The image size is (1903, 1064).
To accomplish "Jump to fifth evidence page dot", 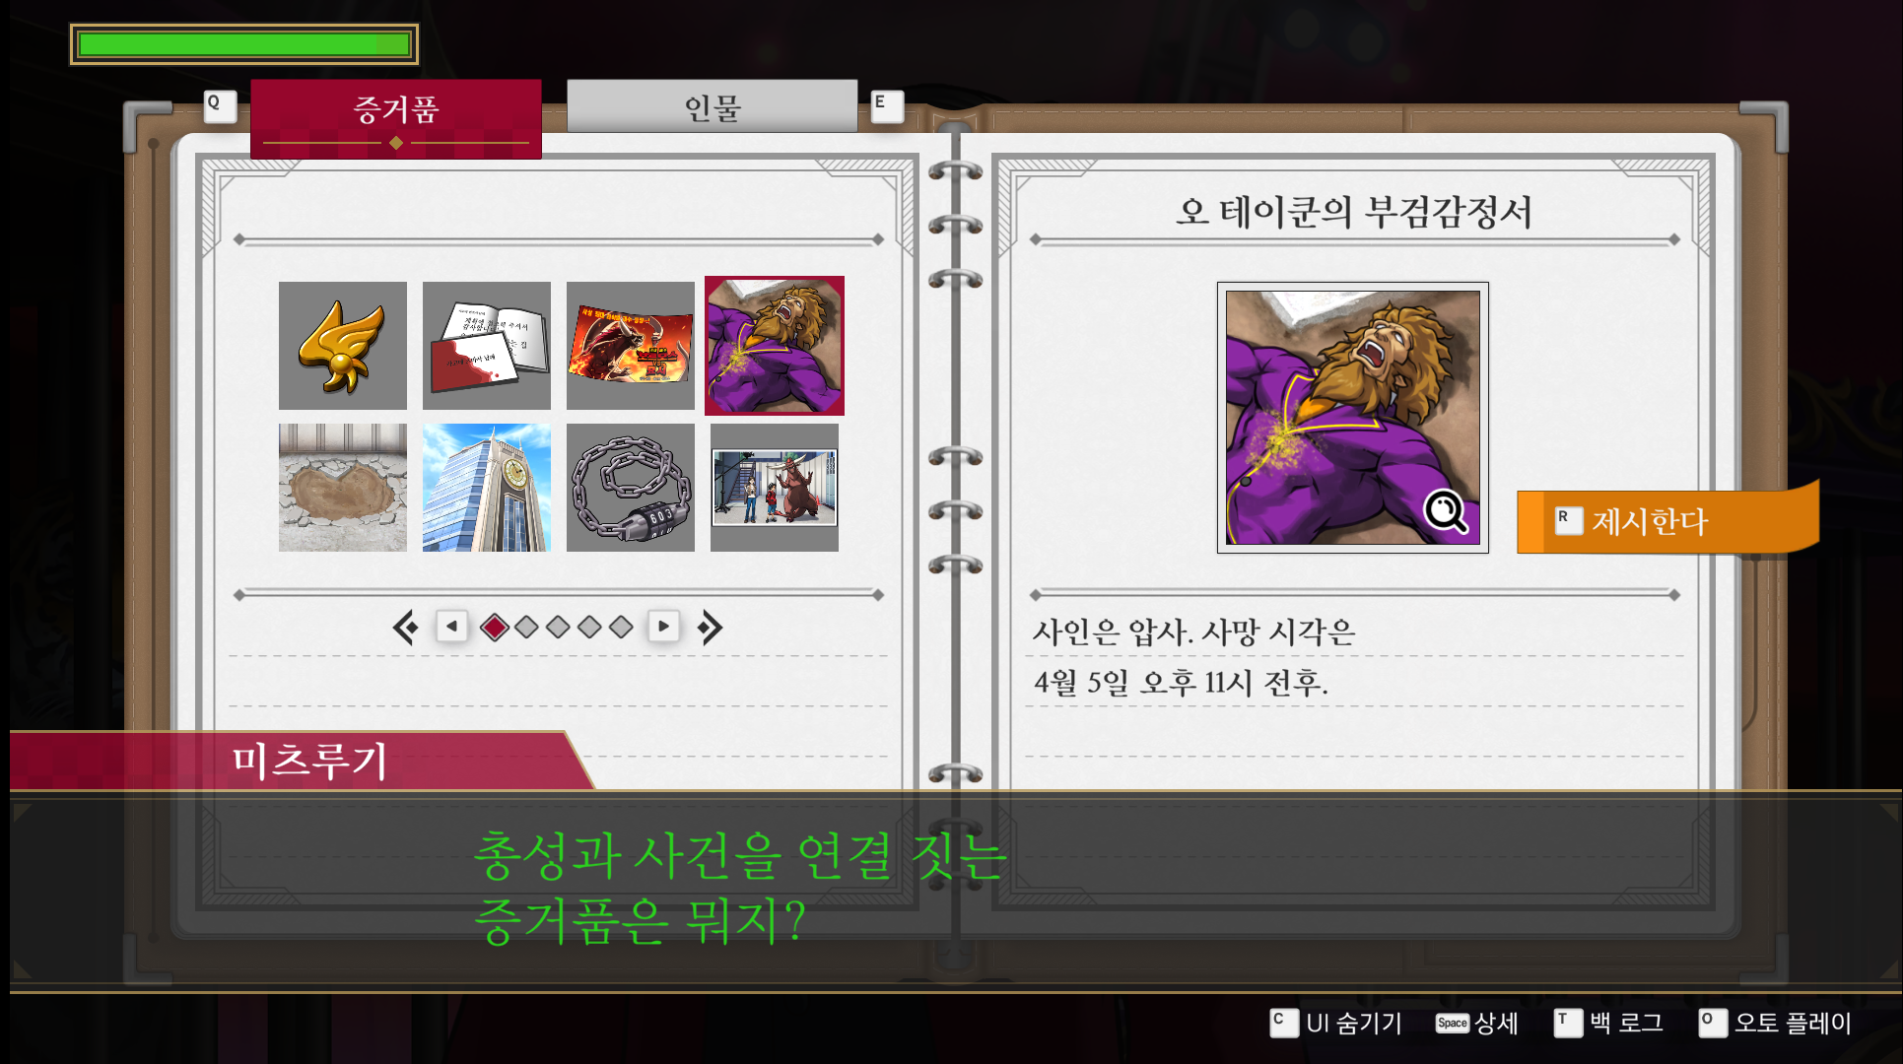I will click(621, 627).
